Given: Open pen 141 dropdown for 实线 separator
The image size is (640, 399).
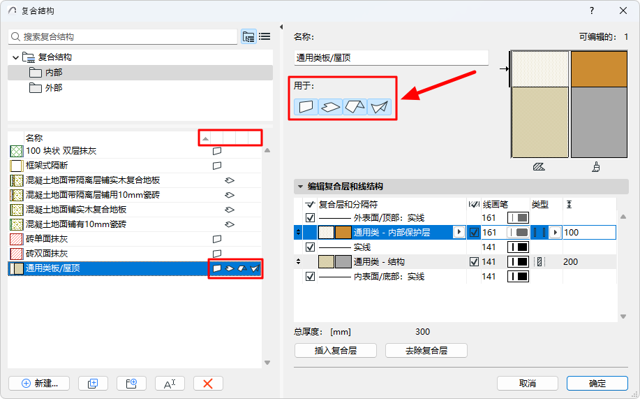Looking at the screenshot, I should (x=518, y=247).
